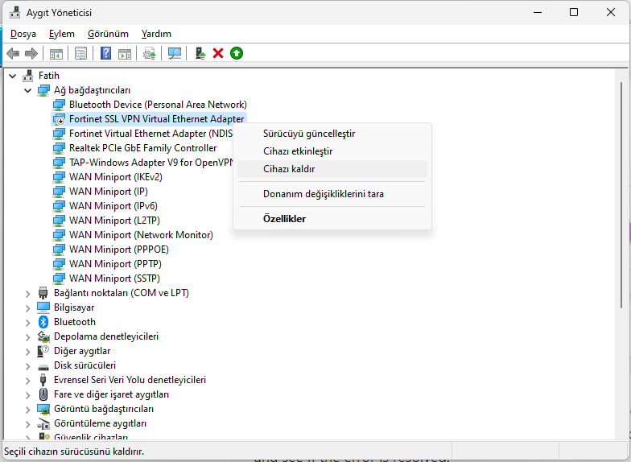Open the Properties sheet toolbar icon

pos(80,53)
